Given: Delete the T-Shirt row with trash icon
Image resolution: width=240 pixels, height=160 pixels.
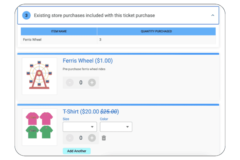Looking at the screenshot, I should pyautogui.click(x=104, y=138).
